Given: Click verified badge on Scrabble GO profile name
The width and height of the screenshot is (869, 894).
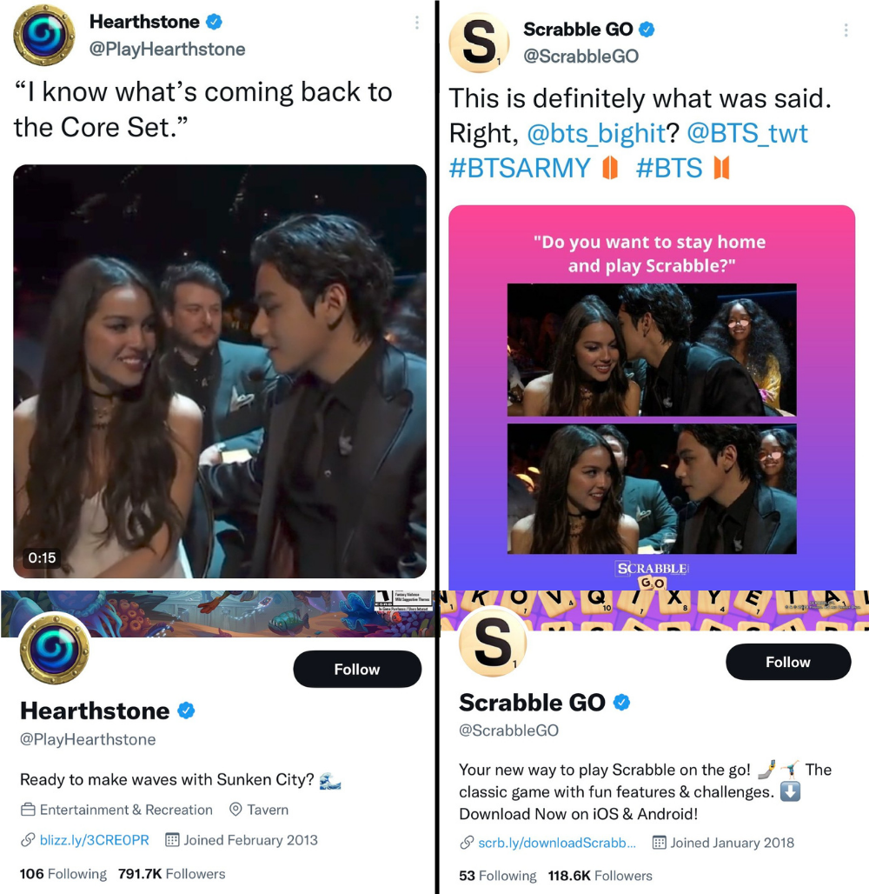Looking at the screenshot, I should point(621,703).
